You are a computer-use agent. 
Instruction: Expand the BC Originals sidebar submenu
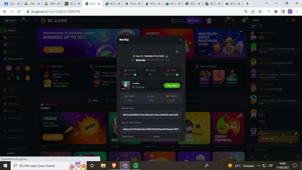[33, 37]
